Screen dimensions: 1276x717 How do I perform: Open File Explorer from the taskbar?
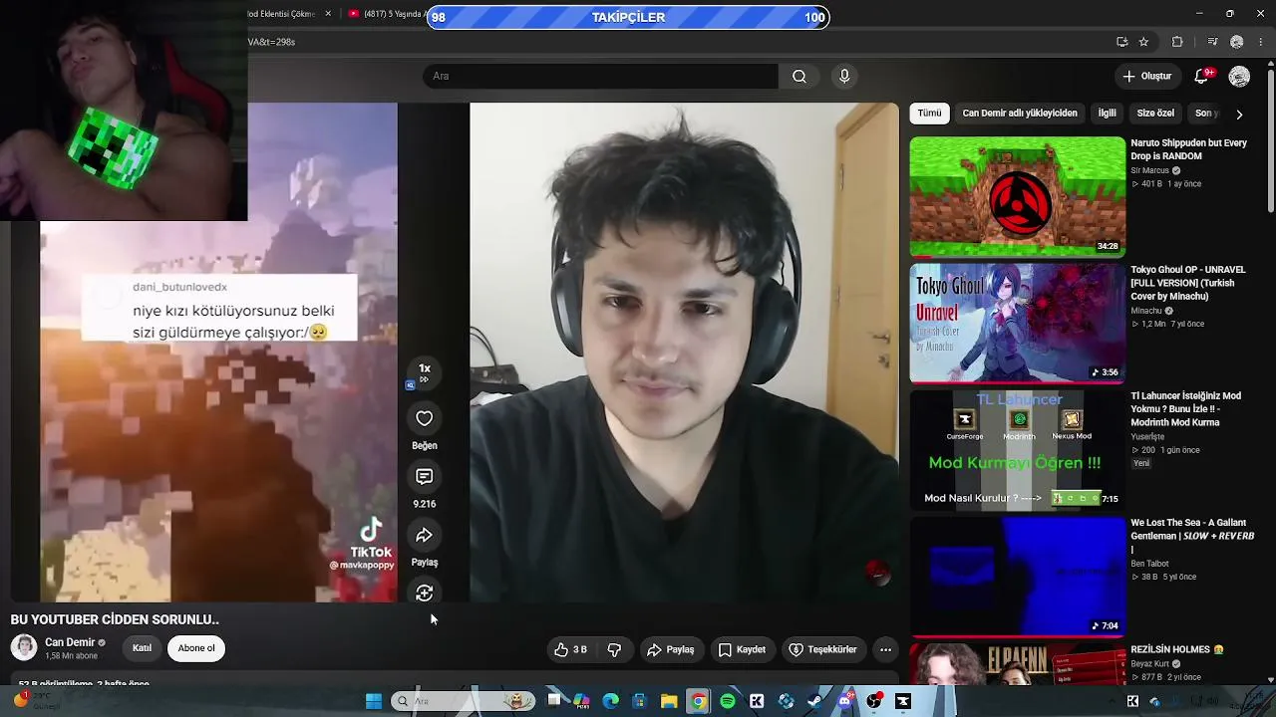[669, 701]
